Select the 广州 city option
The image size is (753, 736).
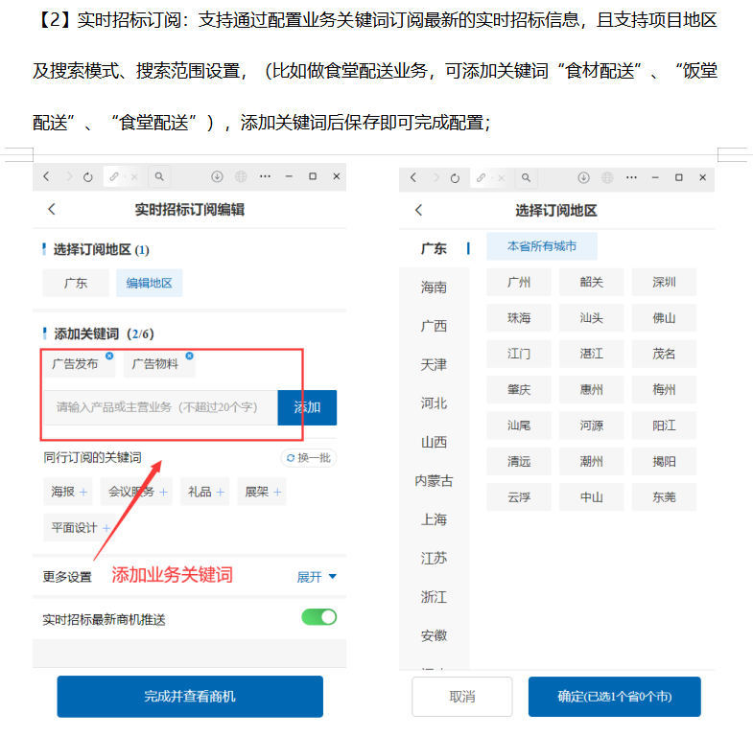click(519, 283)
